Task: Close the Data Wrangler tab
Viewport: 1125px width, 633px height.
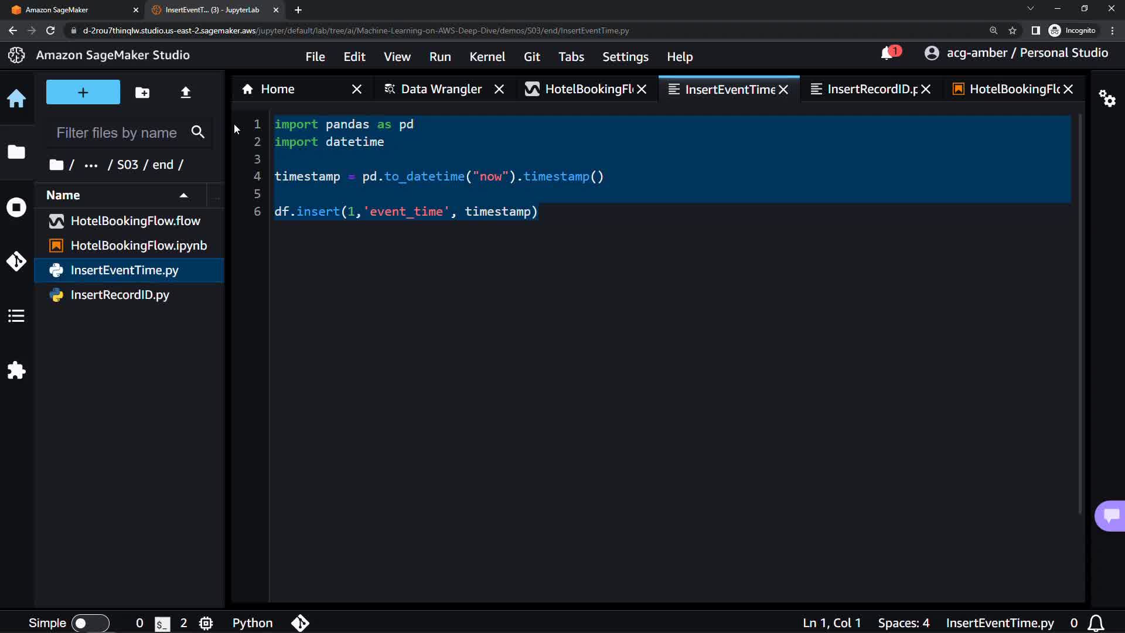Action: point(499,89)
